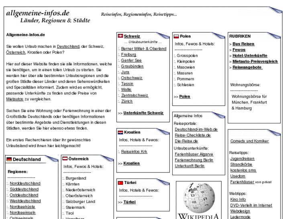The height and width of the screenshot is (219, 292).
Task: Visit the Graubünden link
Action: pos(132,66)
